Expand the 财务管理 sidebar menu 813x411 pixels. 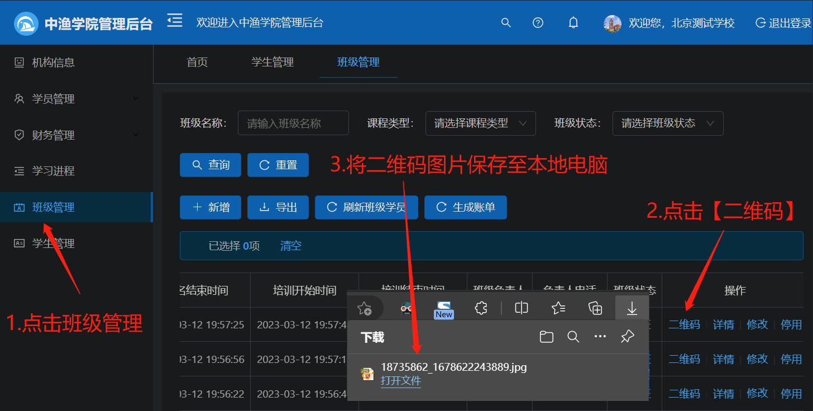[x=76, y=135]
